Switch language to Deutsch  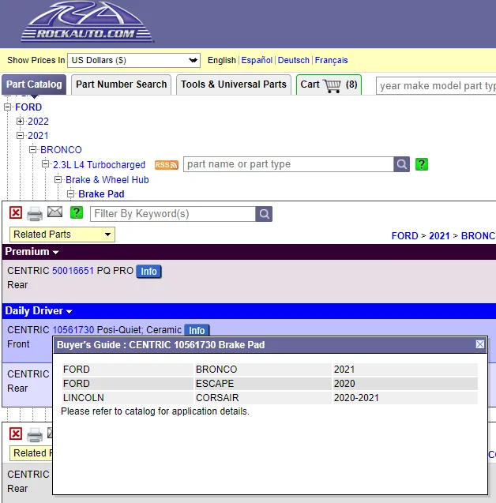pyautogui.click(x=294, y=60)
